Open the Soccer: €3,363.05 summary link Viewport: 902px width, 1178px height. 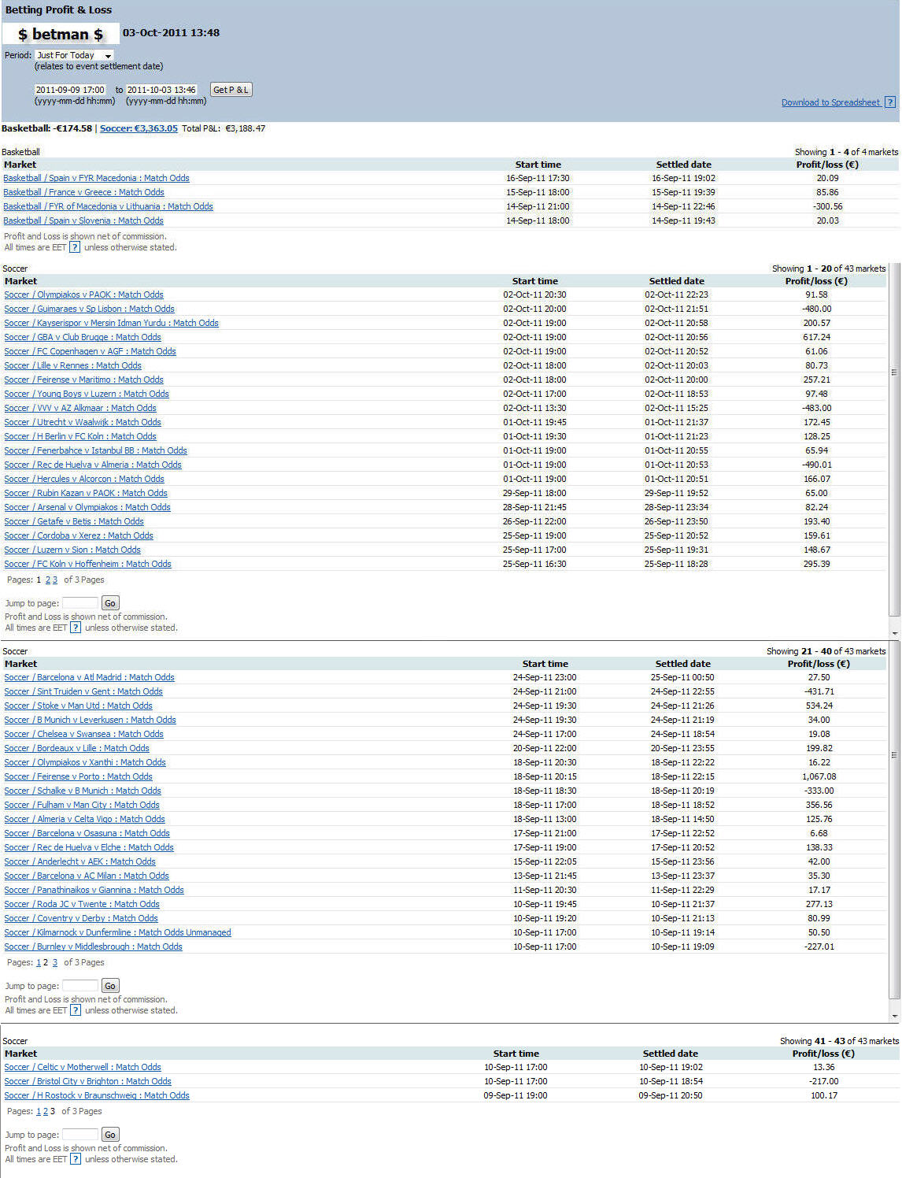[x=139, y=128]
